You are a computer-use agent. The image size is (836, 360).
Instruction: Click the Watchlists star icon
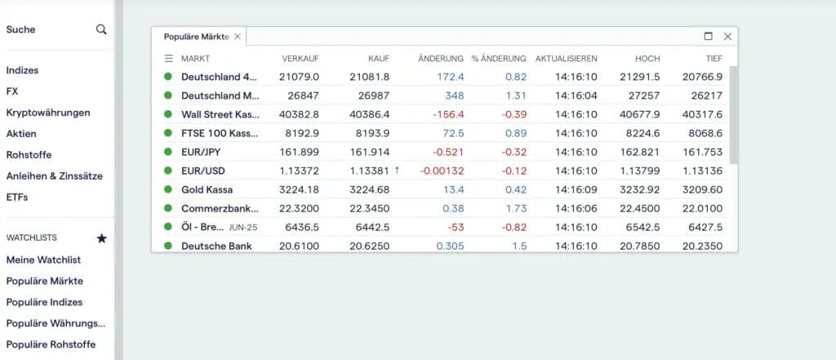tap(101, 238)
